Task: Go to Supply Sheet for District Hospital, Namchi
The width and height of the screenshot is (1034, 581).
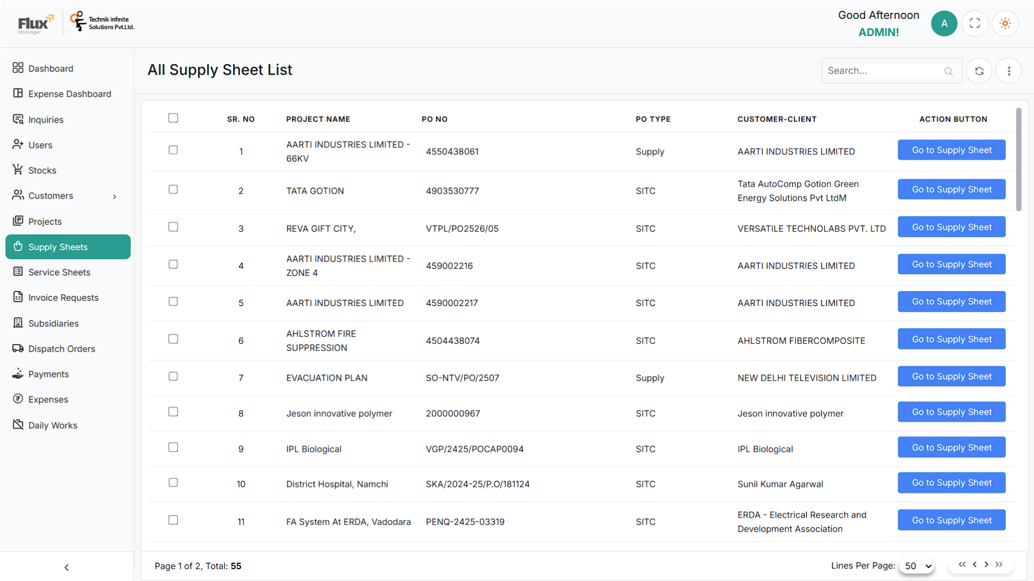Action: pos(951,483)
